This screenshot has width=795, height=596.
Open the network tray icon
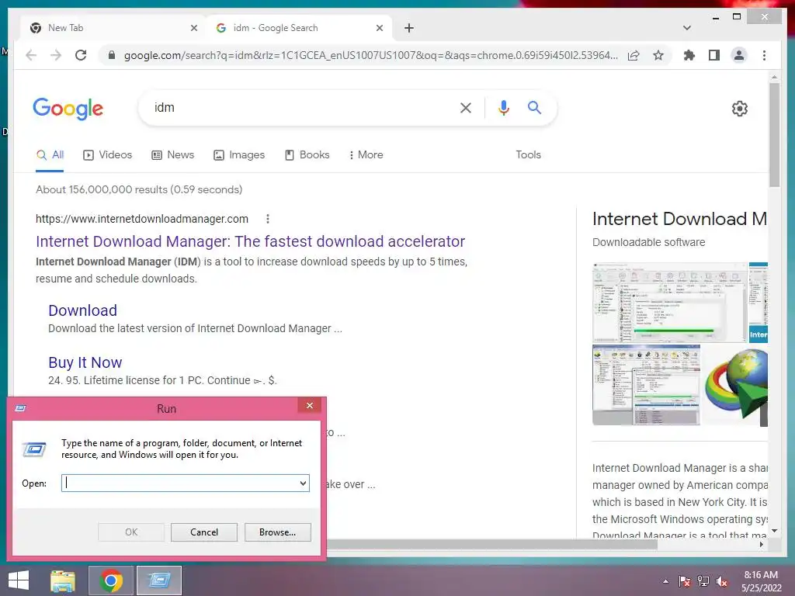click(703, 581)
